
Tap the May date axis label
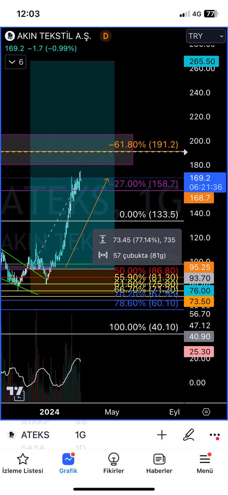112,412
